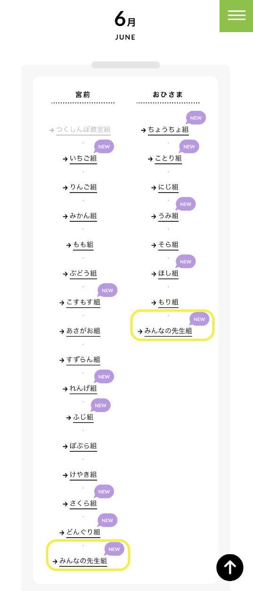The width and height of the screenshot is (253, 591).
Task: Select the あさがお組 link
Action: [83, 331]
